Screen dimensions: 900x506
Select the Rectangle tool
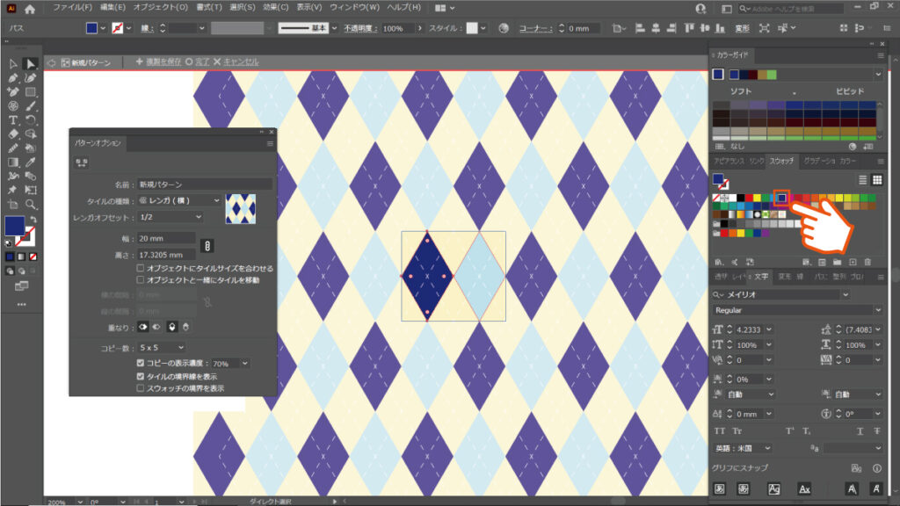pyautogui.click(x=31, y=91)
